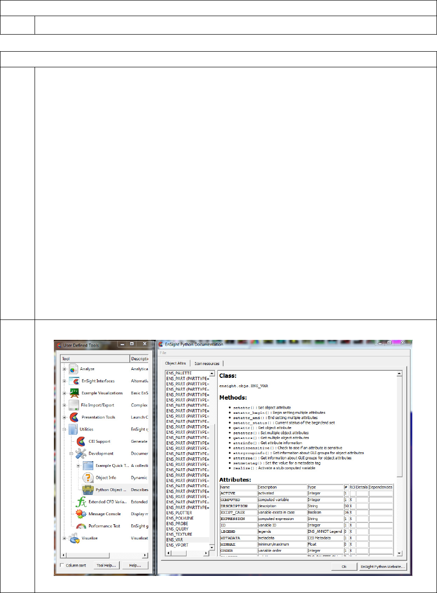Click documentation pane scroll up arrow
437x593 pixels.
click(x=400, y=374)
